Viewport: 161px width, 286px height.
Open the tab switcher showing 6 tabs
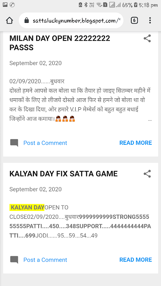coord(134,20)
